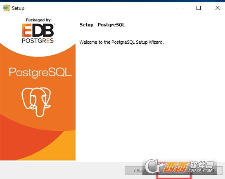Click the Setup installer icon in title bar
This screenshot has height=179, width=225.
tap(6, 8)
